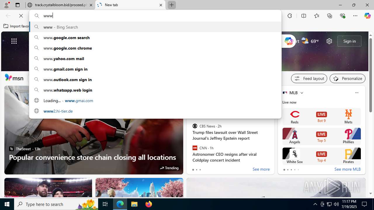The width and height of the screenshot is (374, 210).
Task: Open Settings and more menu
Action: click(355, 16)
